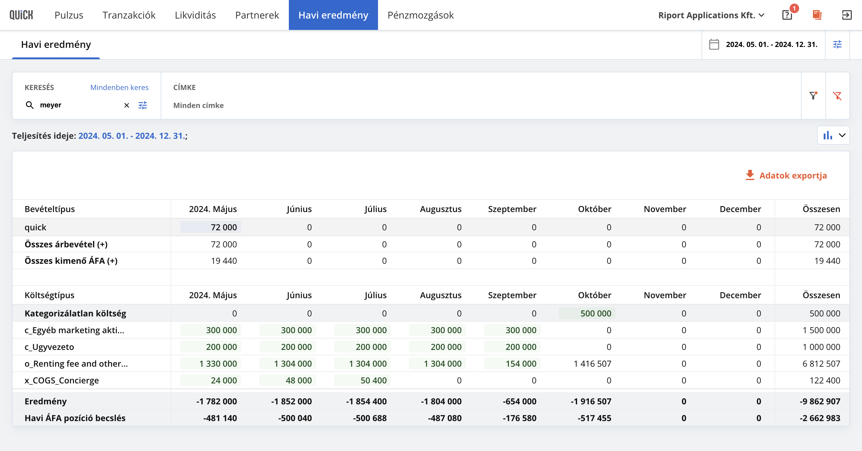Image resolution: width=862 pixels, height=451 pixels.
Task: Click c_Egyéb marketing June 300 000
Action: click(x=287, y=330)
